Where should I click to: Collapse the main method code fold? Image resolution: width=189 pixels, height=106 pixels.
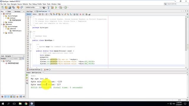(30, 51)
